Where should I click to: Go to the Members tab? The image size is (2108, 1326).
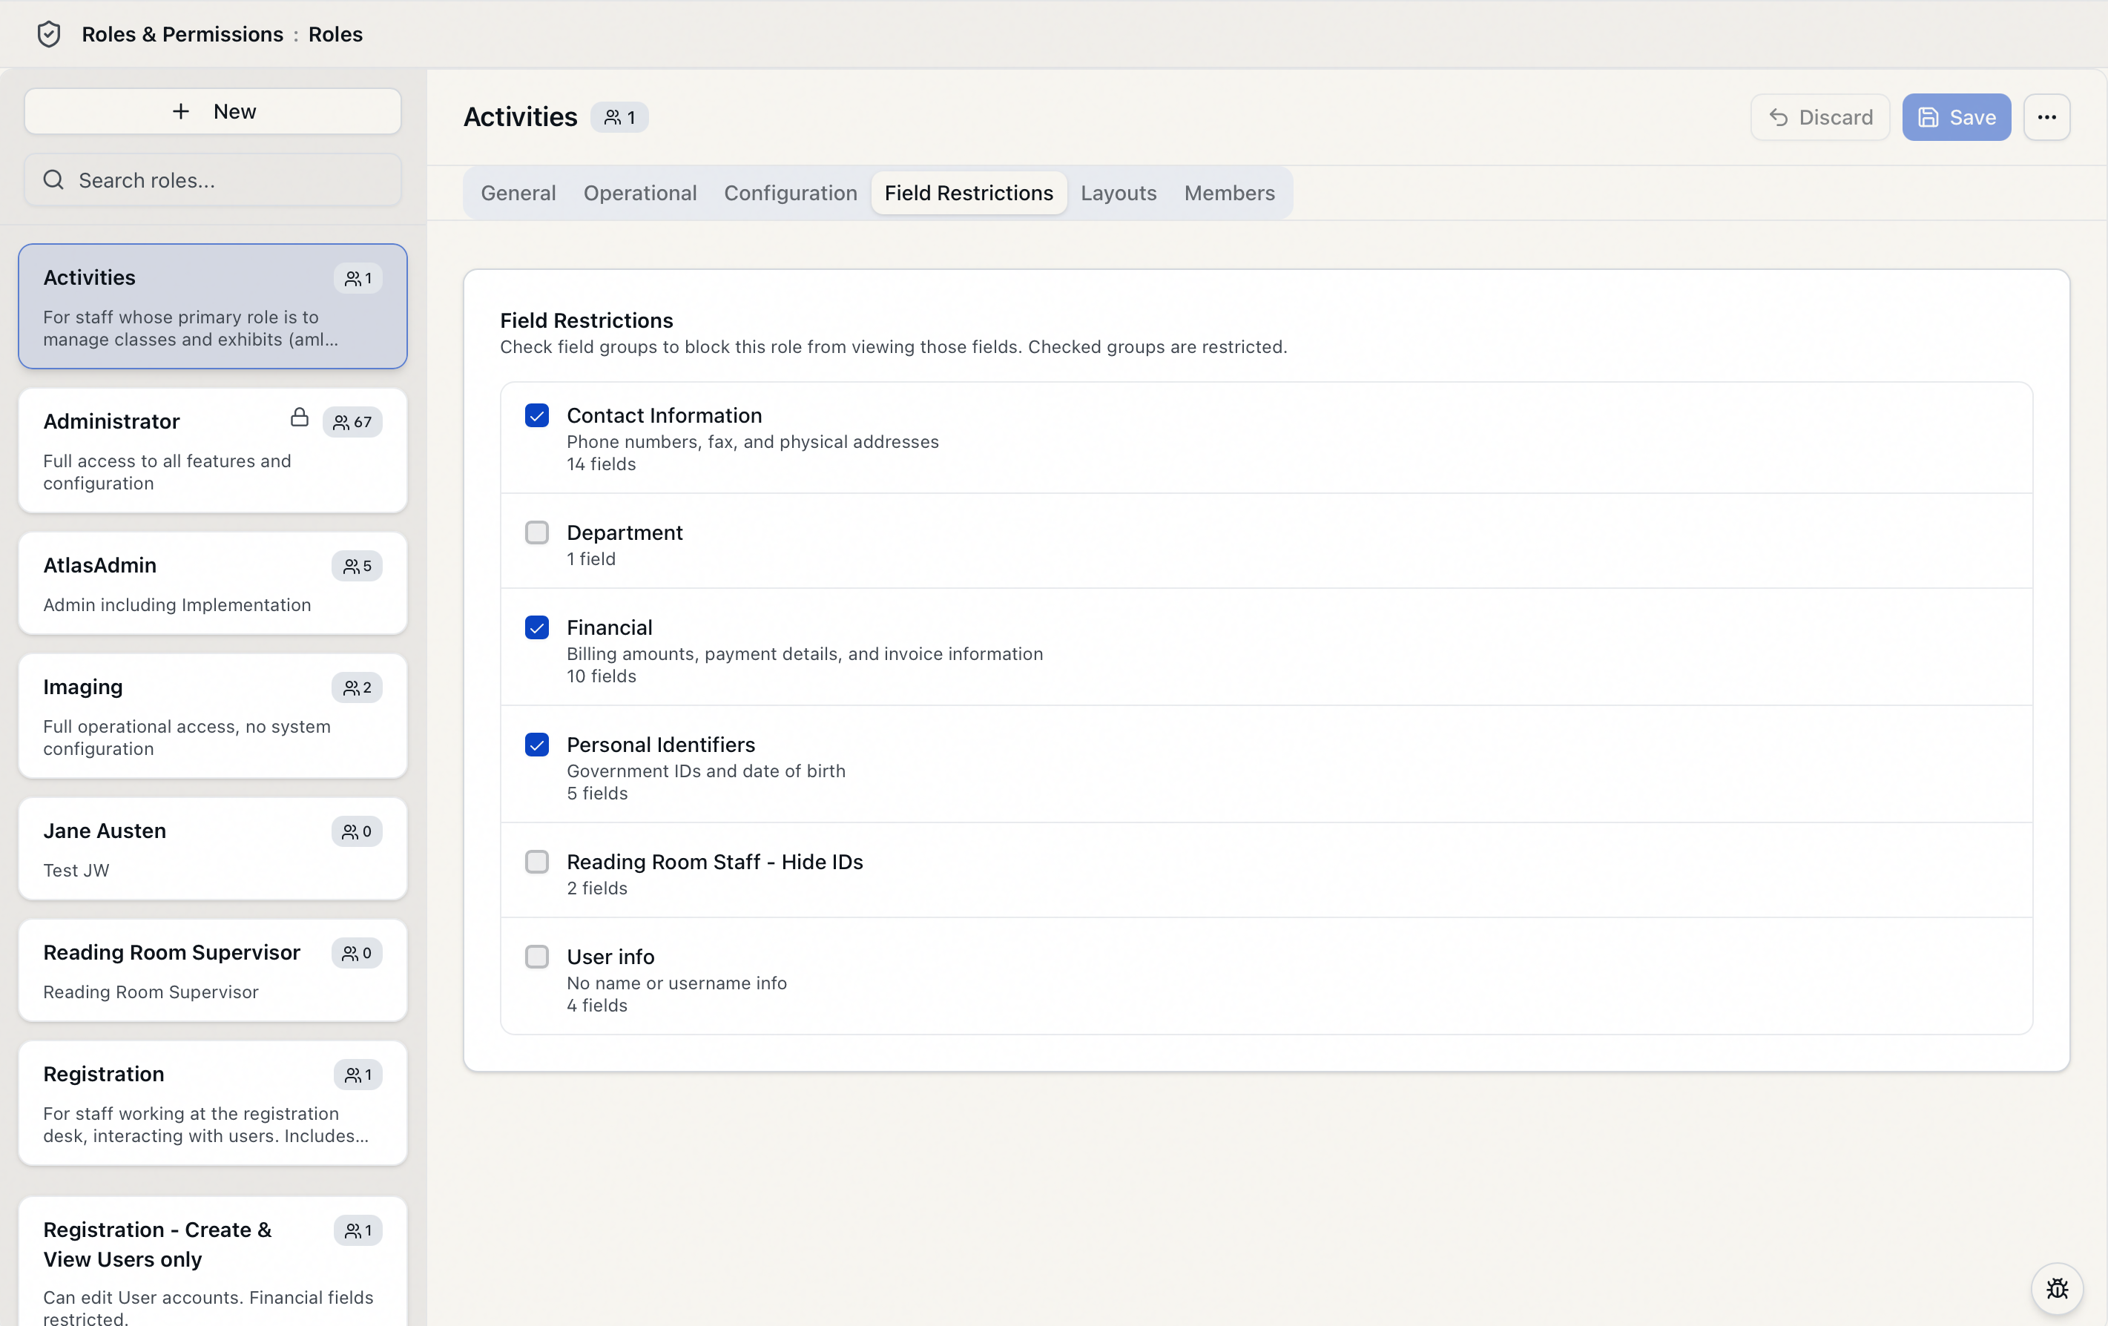coord(1229,193)
